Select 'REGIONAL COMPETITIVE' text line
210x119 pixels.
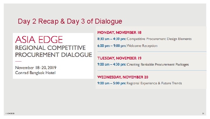point(50,48)
